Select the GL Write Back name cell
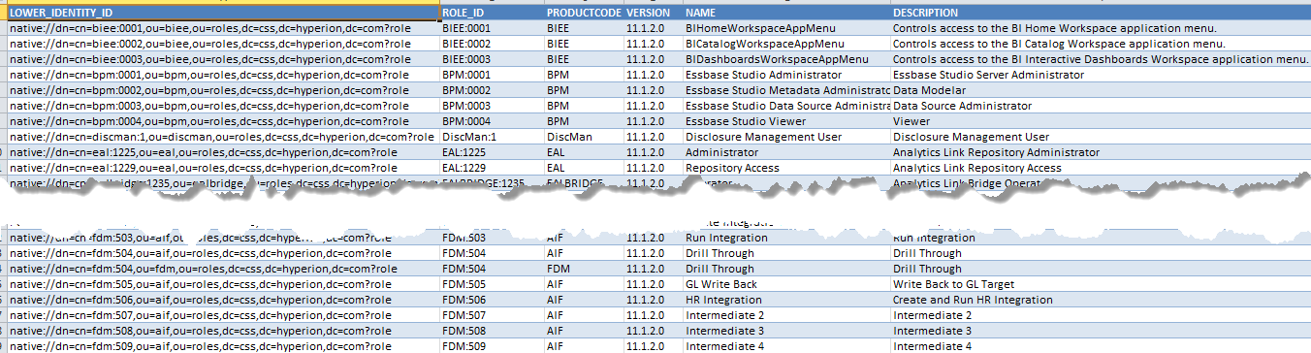 (x=786, y=285)
